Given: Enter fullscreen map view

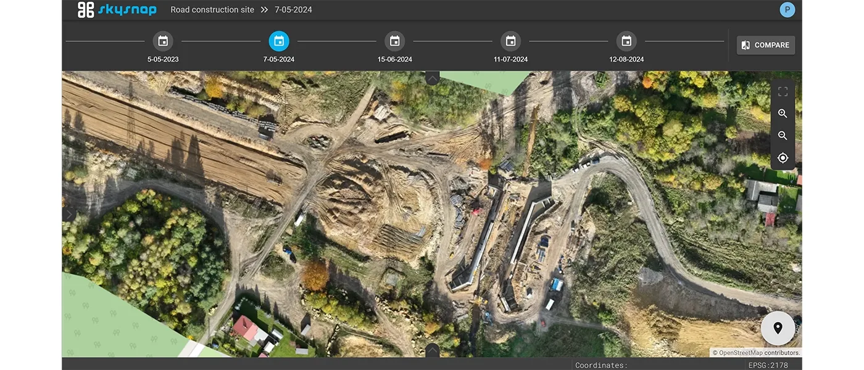Looking at the screenshot, I should [783, 92].
